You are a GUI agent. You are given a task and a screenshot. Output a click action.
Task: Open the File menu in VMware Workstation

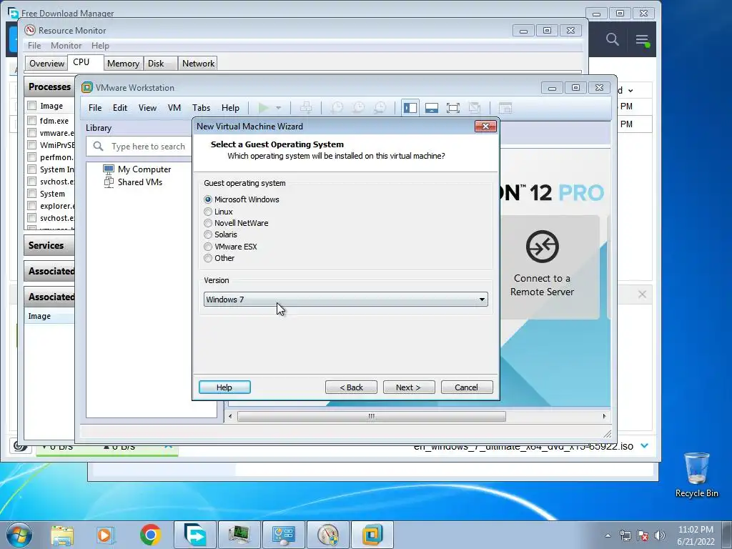(x=95, y=108)
